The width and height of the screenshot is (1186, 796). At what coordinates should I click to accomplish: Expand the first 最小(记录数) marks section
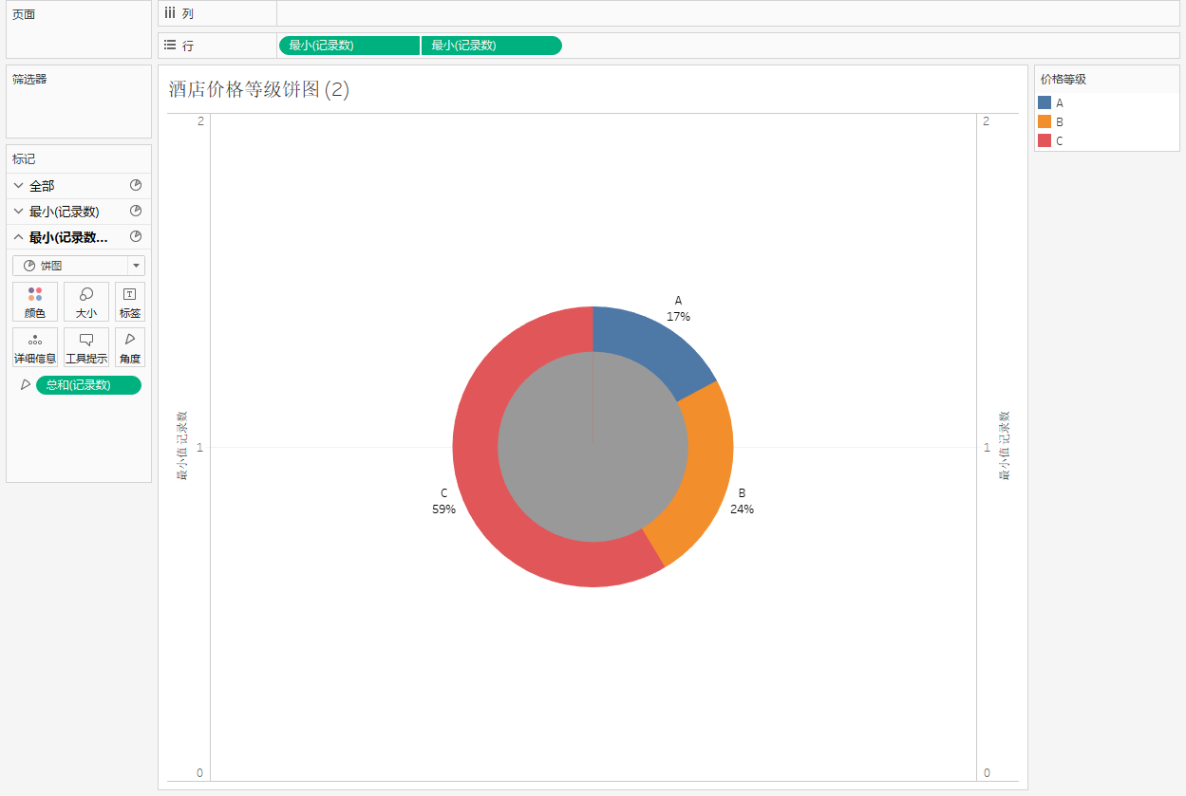18,212
